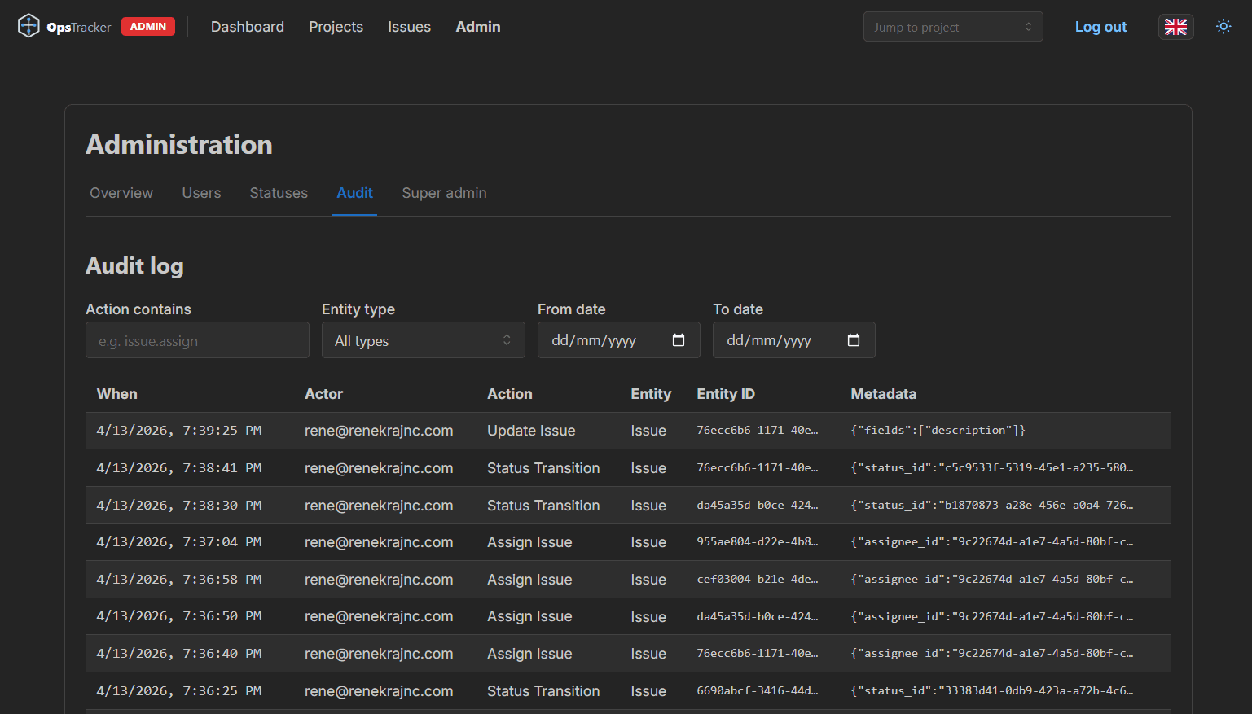Click the Admin navigation item

(x=478, y=26)
